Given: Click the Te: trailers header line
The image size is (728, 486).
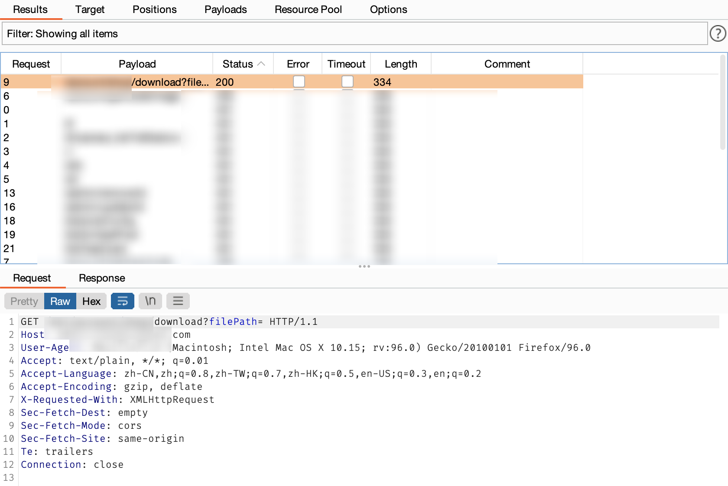Looking at the screenshot, I should click(x=57, y=452).
